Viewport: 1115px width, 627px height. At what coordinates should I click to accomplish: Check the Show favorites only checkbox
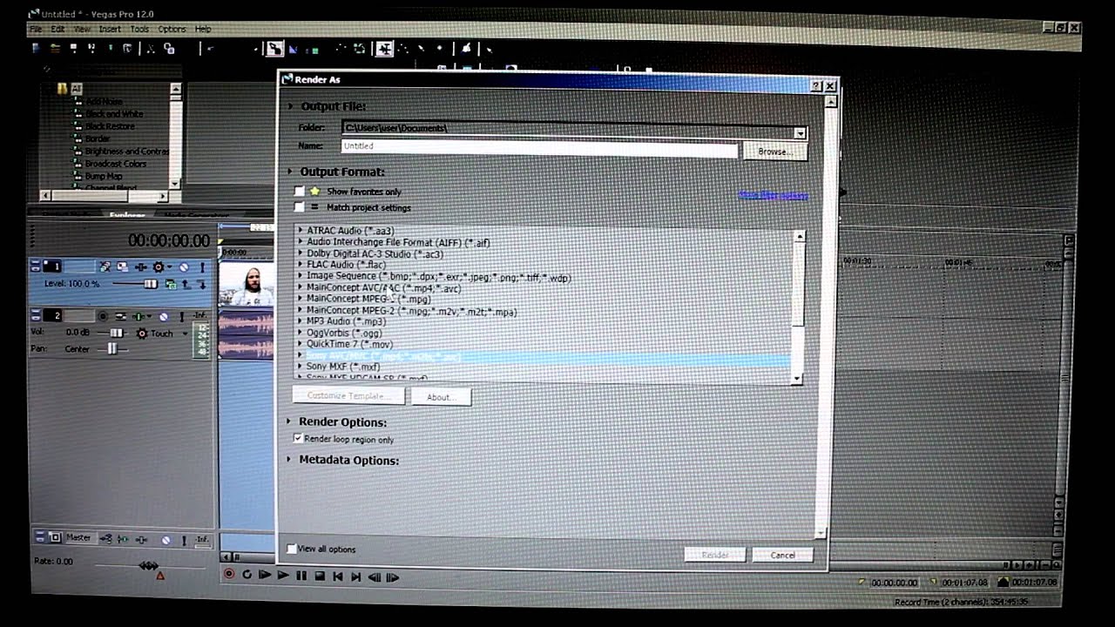(x=300, y=191)
